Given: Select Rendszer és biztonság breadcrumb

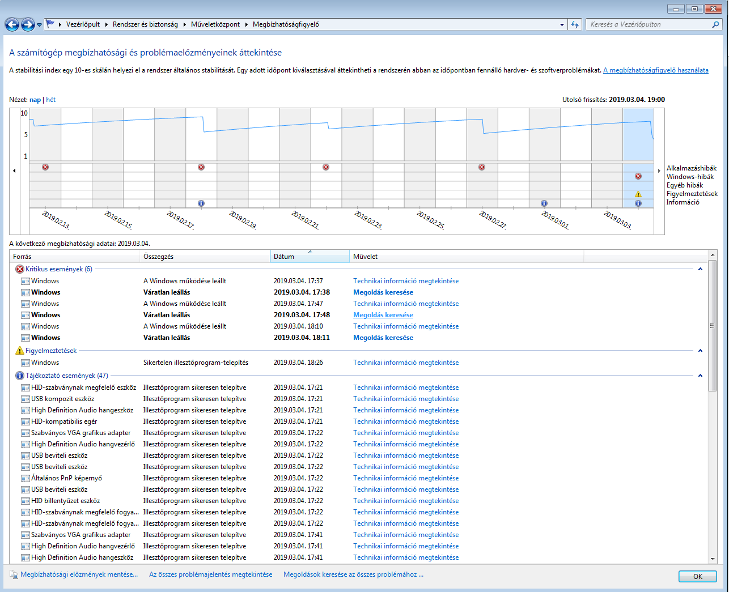Looking at the screenshot, I should [x=145, y=24].
